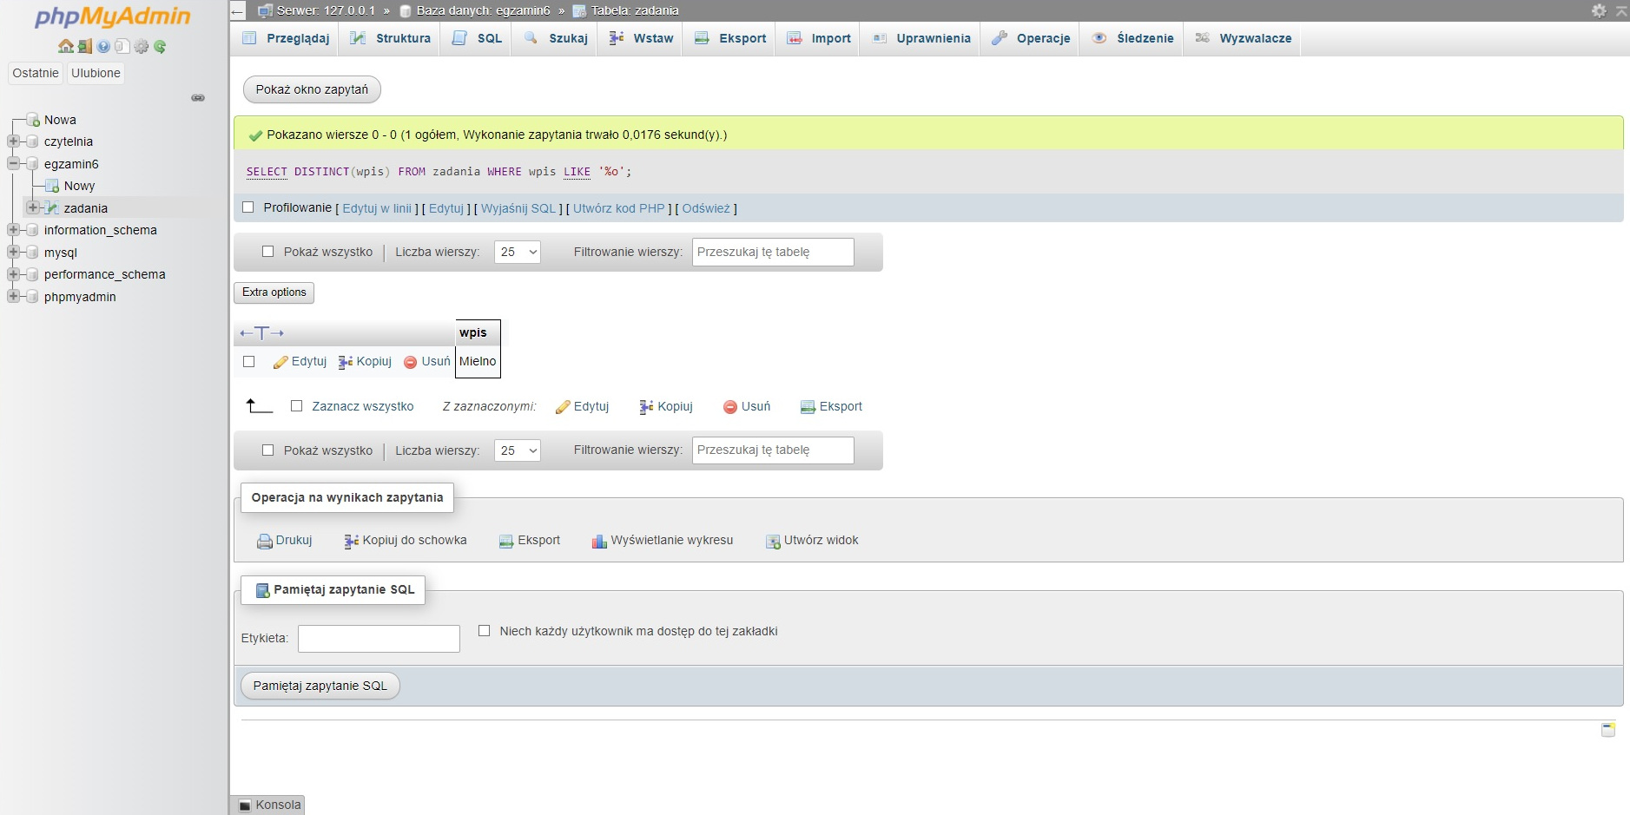Image resolution: width=1630 pixels, height=815 pixels.
Task: Expand the czytelnia database node
Action: click(13, 141)
